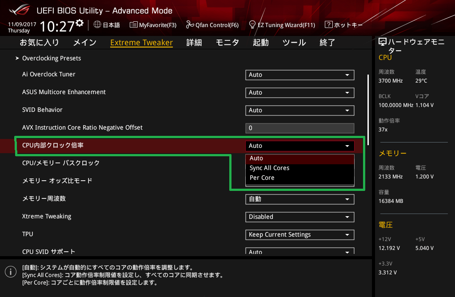
Task: Click the 12.192 V reading
Action: [x=389, y=248]
